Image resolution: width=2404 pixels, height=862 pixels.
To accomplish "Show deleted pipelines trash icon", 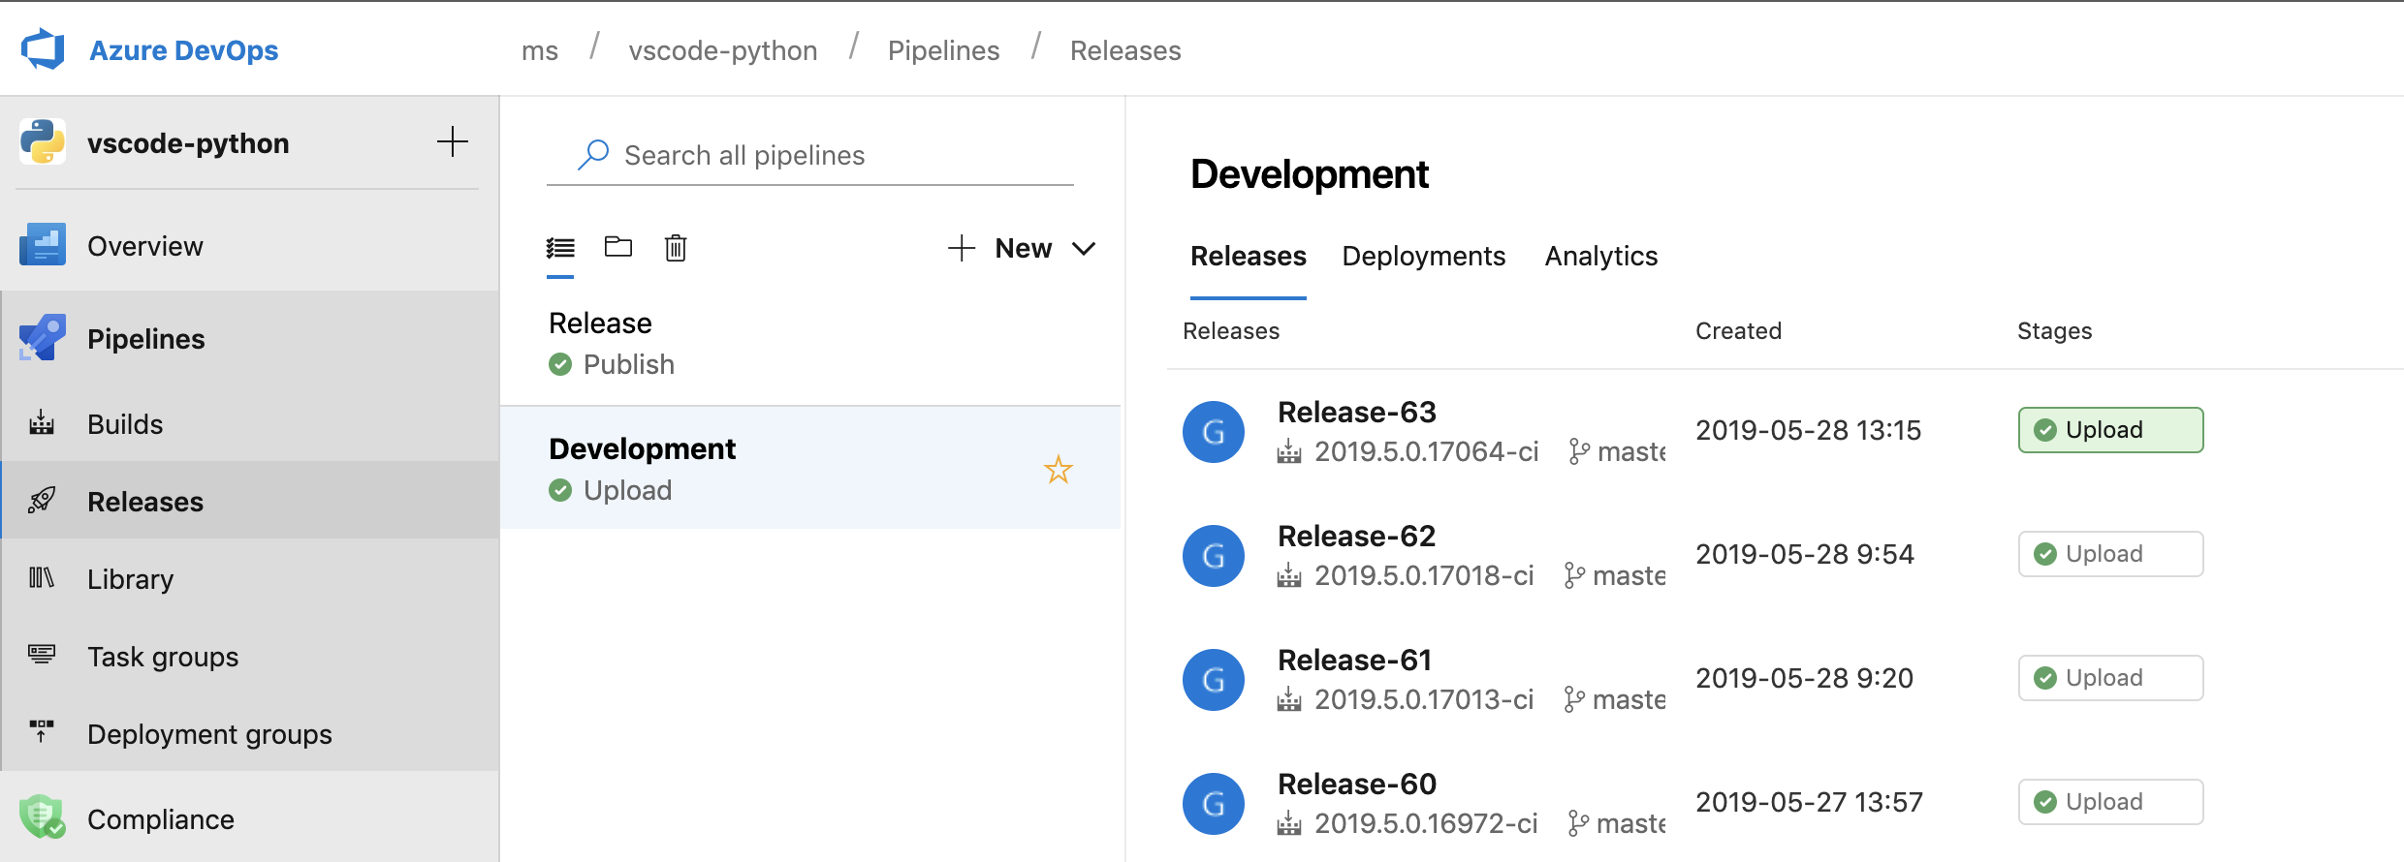I will (676, 248).
